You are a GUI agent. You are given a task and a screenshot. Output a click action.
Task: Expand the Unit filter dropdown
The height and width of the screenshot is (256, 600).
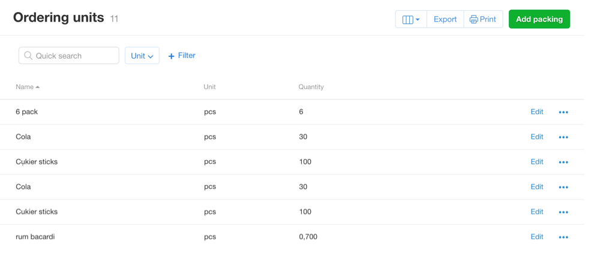[x=142, y=56]
